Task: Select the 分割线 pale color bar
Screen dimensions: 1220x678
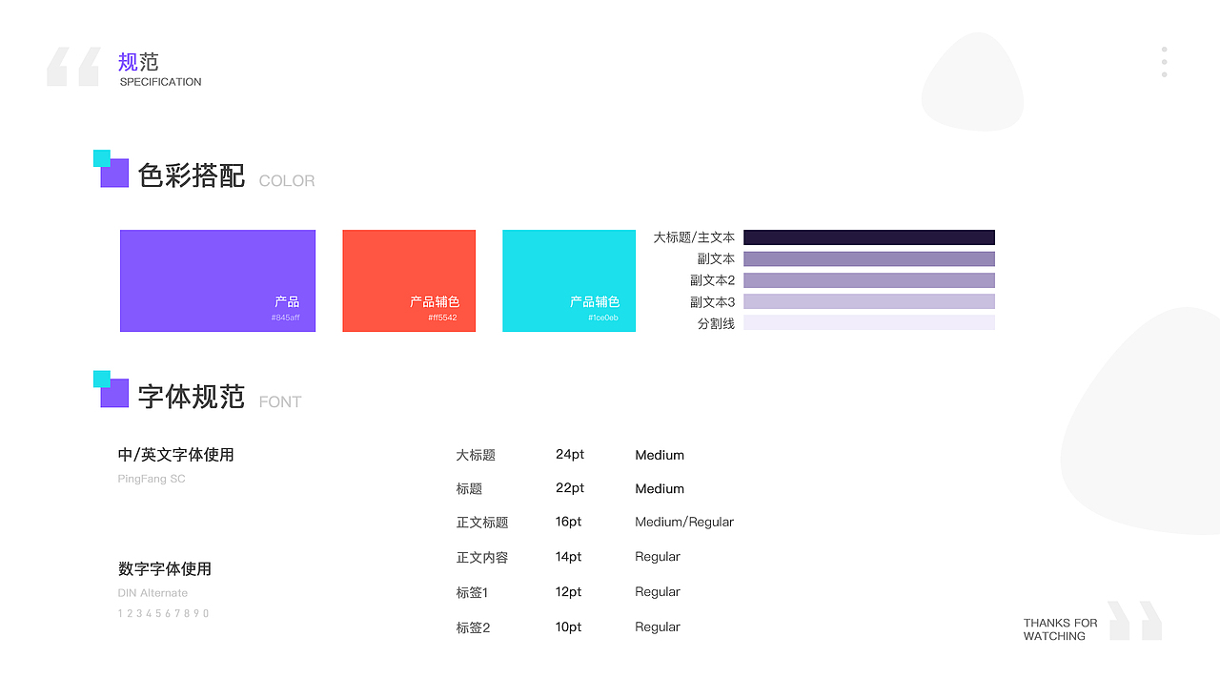Action: [x=869, y=322]
